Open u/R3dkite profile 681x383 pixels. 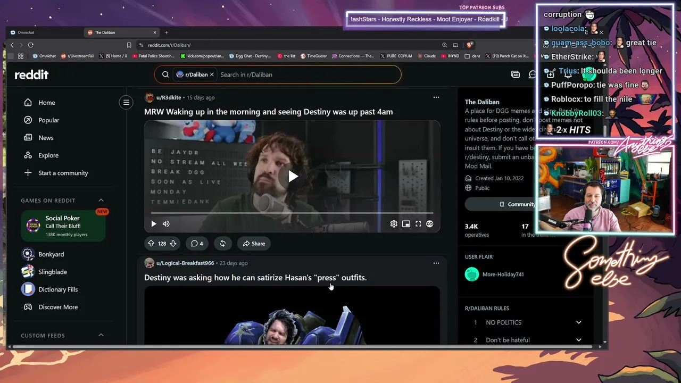click(x=169, y=98)
